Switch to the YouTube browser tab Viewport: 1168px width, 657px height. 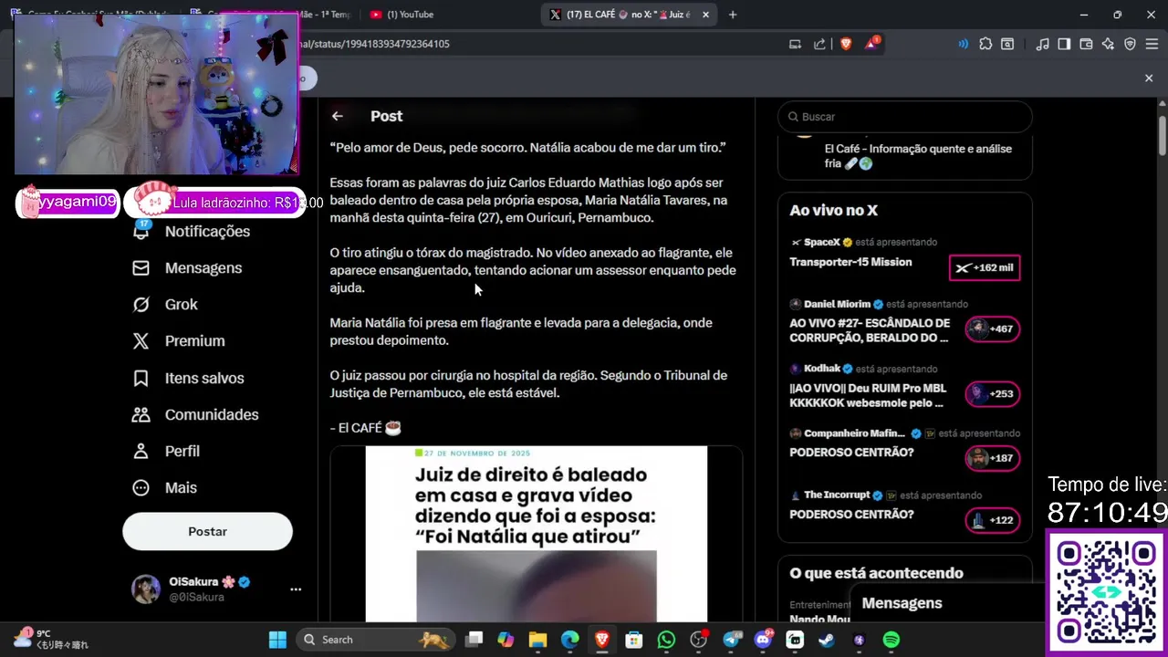tap(401, 15)
